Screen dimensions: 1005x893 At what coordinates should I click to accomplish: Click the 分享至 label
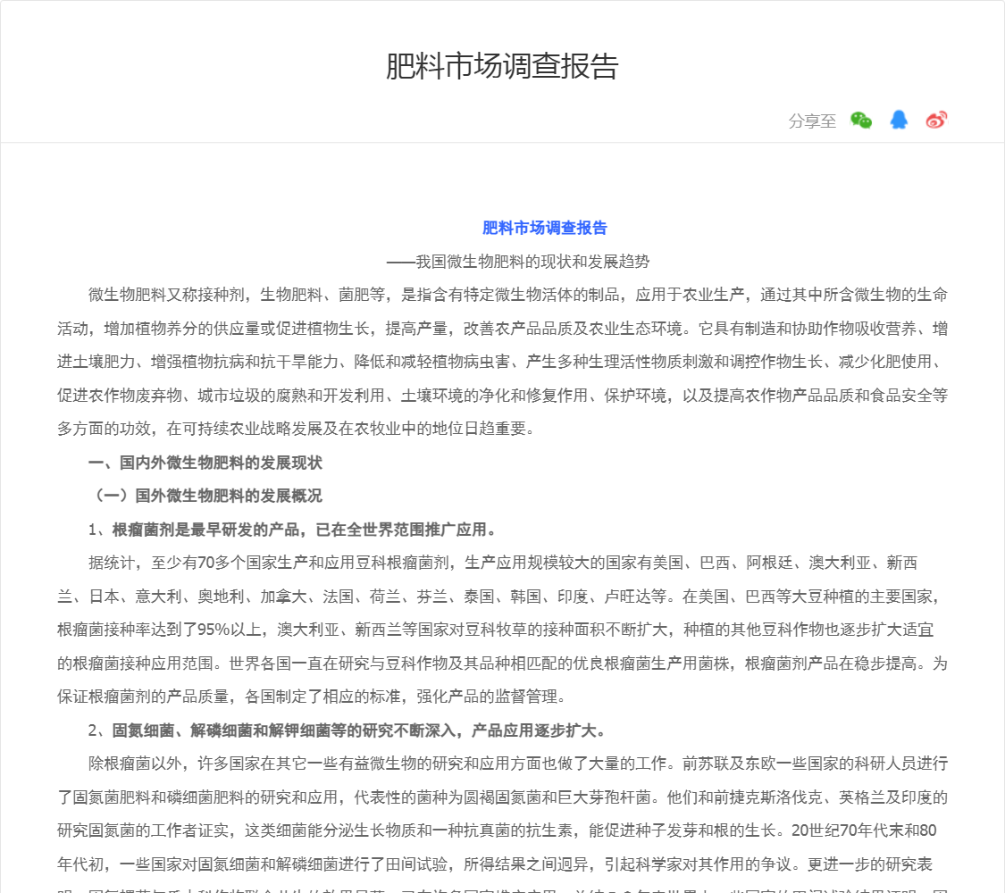(812, 121)
